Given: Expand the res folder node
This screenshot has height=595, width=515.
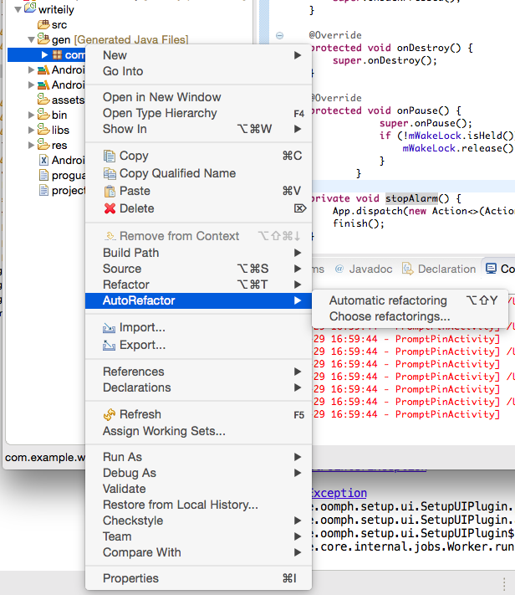Looking at the screenshot, I should pos(32,146).
